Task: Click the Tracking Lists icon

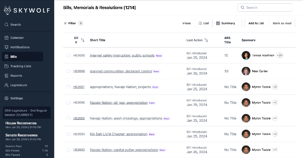Action: tap(6, 66)
